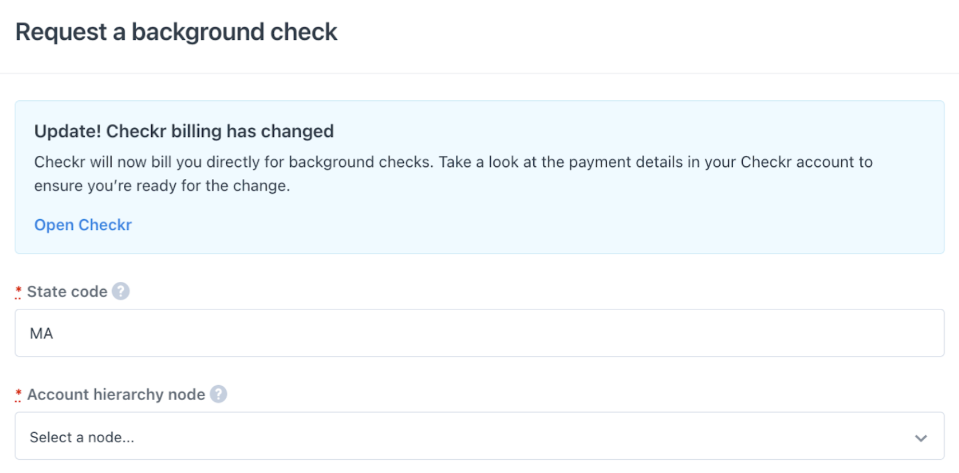Screen dimensions: 959x473
Task: Click the 'Update! Checkr billing has changed' heading
Action: (x=184, y=131)
